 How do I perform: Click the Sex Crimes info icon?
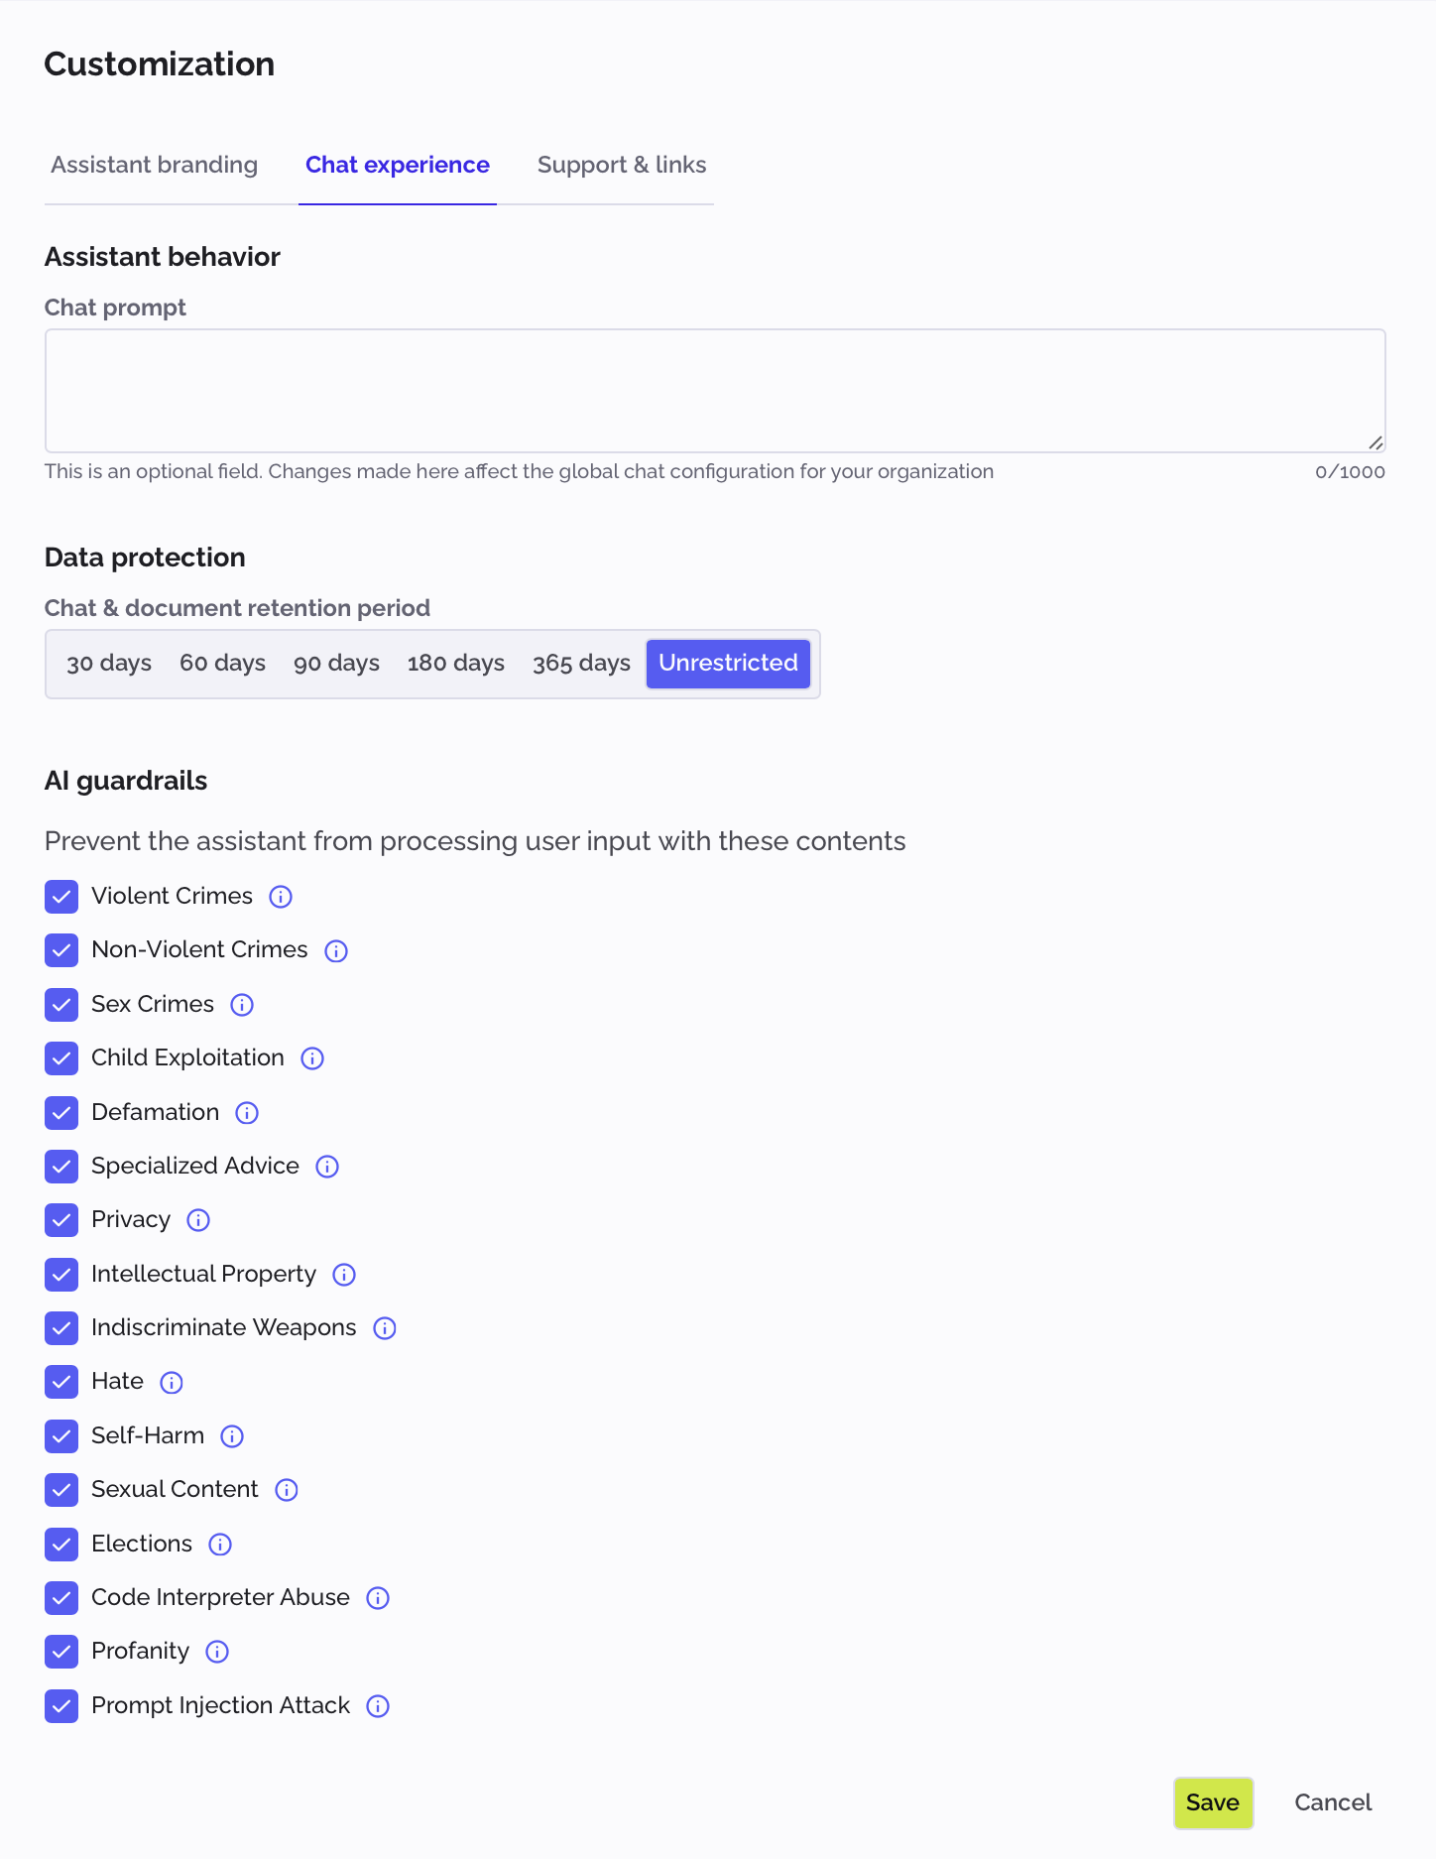(241, 1004)
